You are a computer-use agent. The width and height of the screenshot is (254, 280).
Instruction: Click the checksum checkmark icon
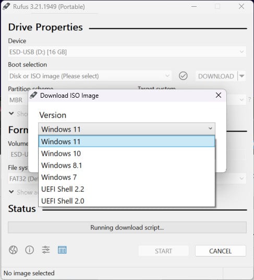click(183, 76)
